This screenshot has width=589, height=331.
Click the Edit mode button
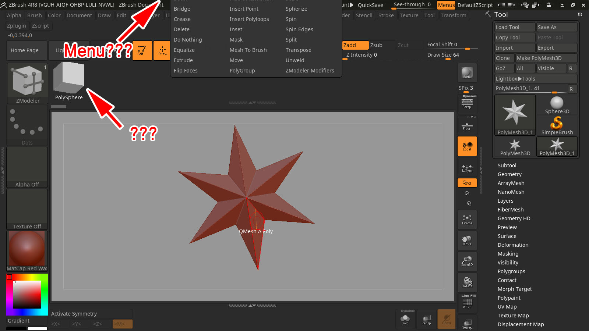pyautogui.click(x=142, y=50)
